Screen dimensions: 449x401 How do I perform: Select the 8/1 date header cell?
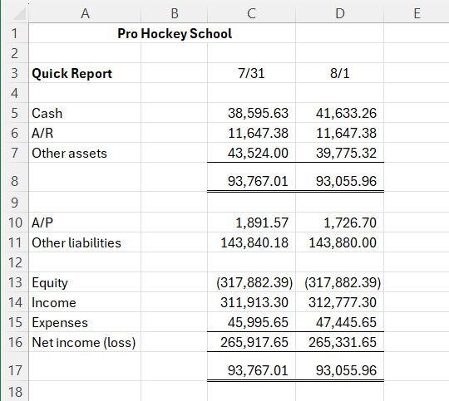point(339,73)
